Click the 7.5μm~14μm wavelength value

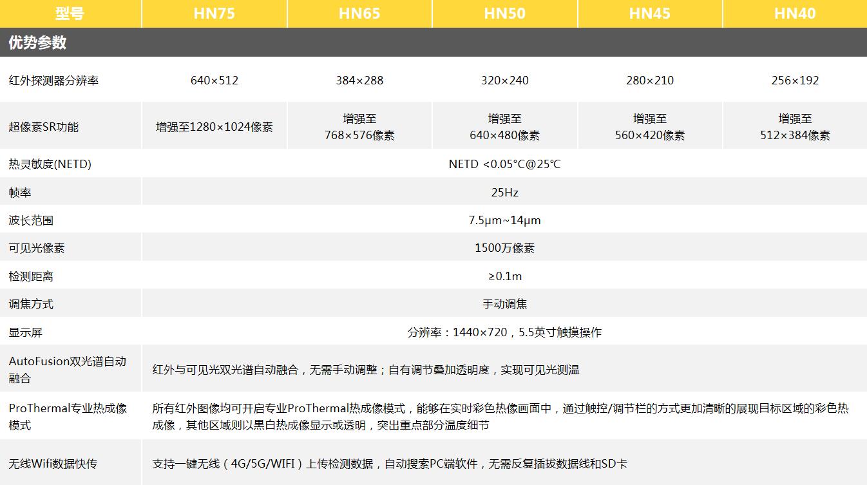504,220
